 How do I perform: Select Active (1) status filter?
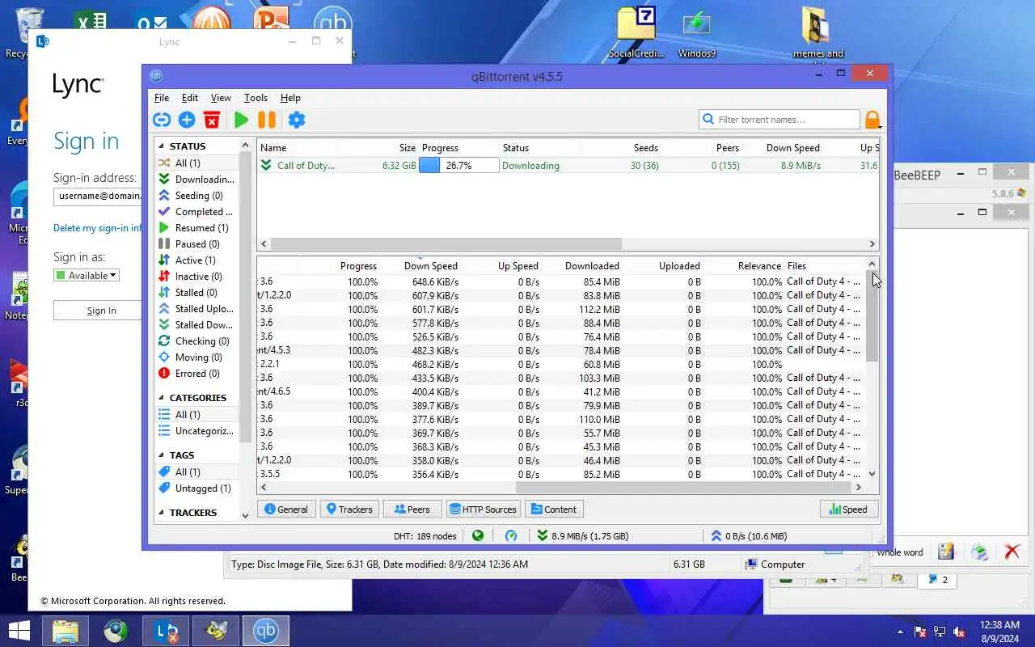click(196, 260)
